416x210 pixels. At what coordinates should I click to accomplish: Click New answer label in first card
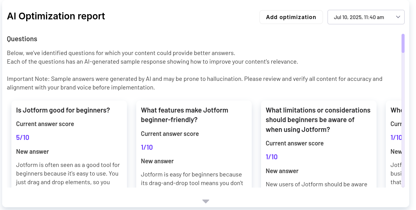coord(32,152)
